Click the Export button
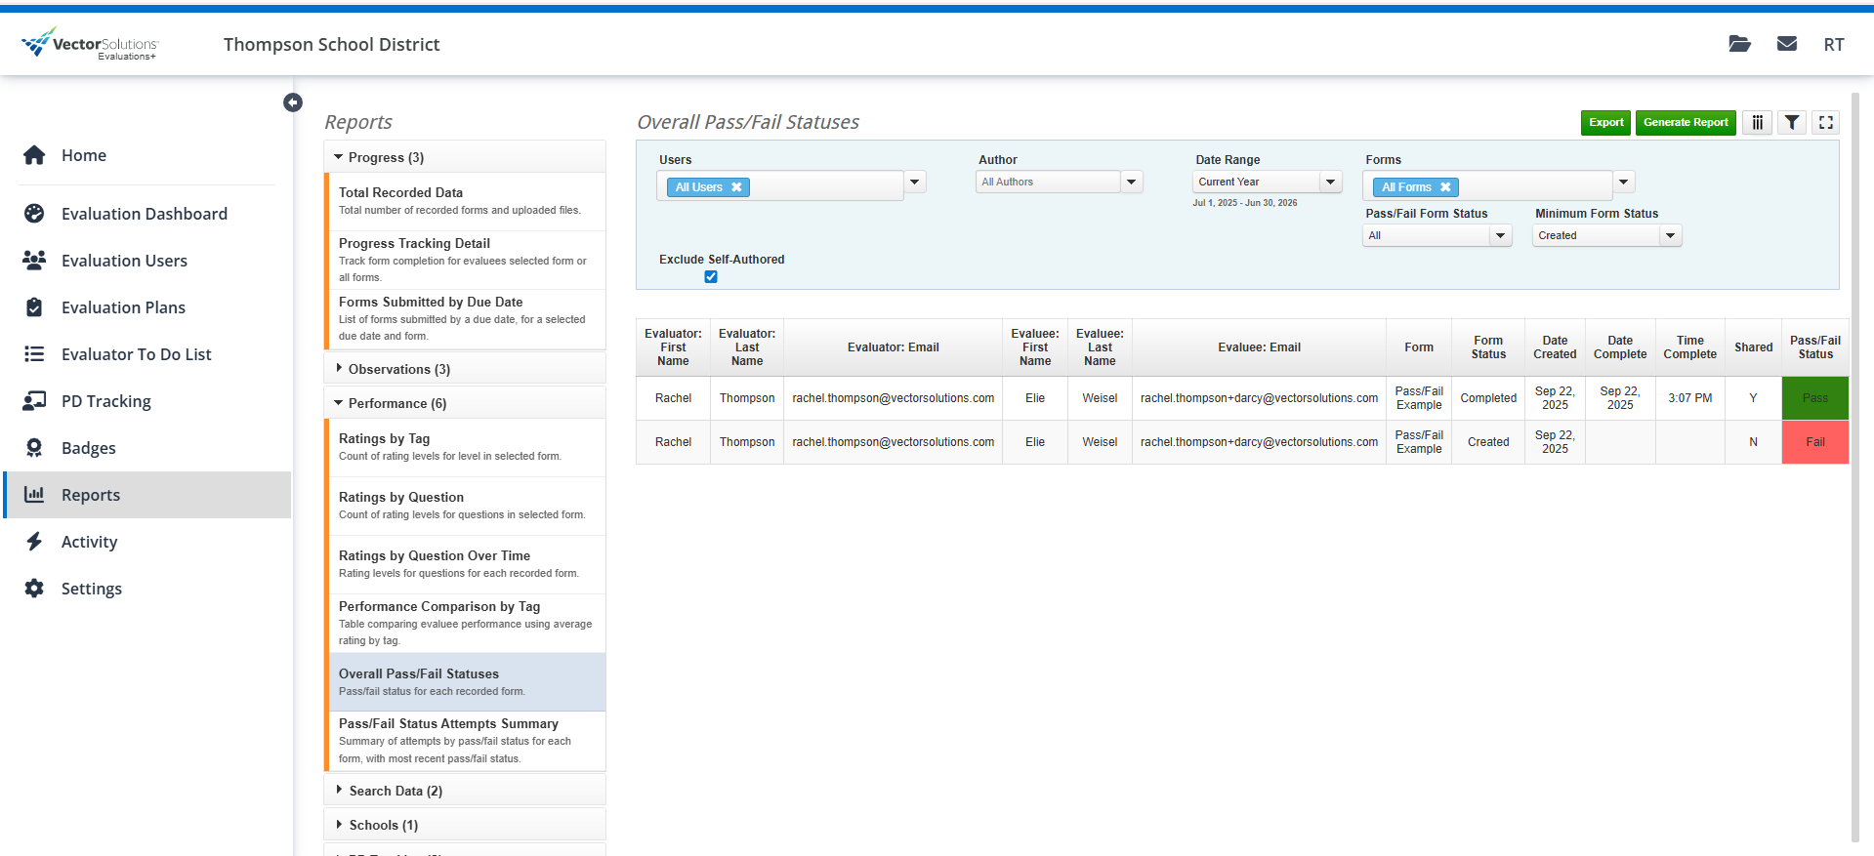This screenshot has width=1874, height=856. [x=1605, y=122]
